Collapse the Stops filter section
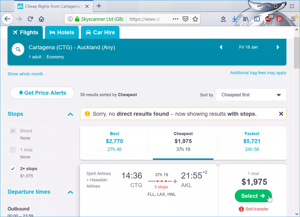 [x=70, y=114]
